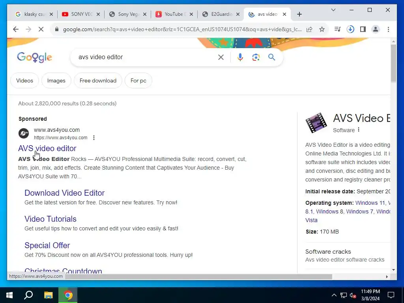Viewport: 404px width, 303px height.
Task: Open the Video Tutorials link
Action: pyautogui.click(x=50, y=219)
